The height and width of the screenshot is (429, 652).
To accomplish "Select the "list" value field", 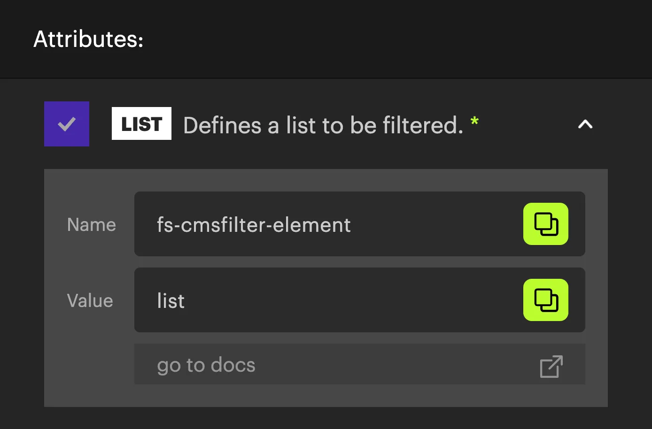I will click(x=359, y=300).
